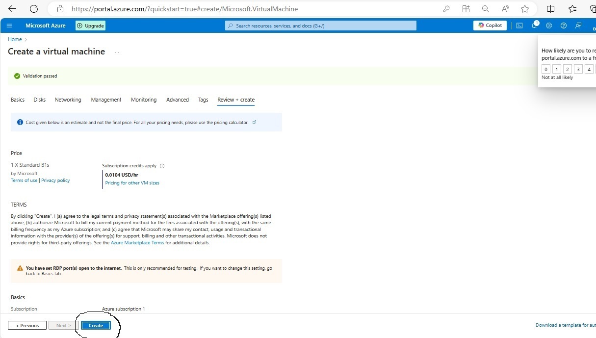The height and width of the screenshot is (338, 596).
Task: Open the Help question mark icon
Action: tap(564, 26)
